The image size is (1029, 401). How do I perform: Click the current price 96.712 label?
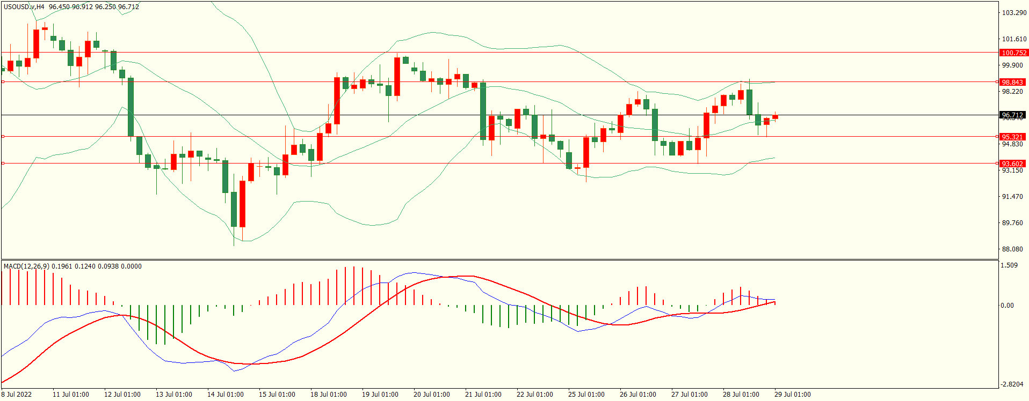coord(1012,115)
